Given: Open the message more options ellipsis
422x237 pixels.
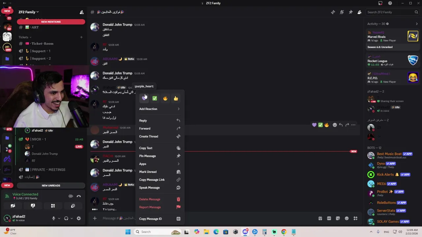Looking at the screenshot, I should tap(353, 125).
